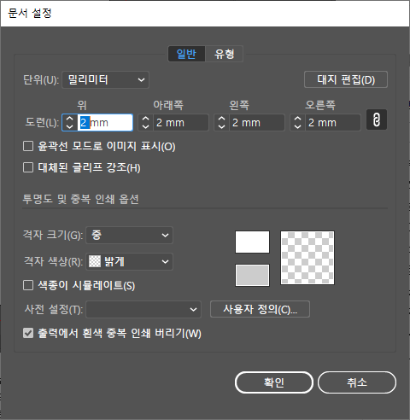The width and height of the screenshot is (410, 420).
Task: Decrease the 왼쪽 bleed with down arrow
Action: (x=222, y=126)
